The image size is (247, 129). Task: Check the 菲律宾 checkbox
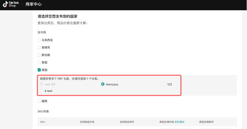pyautogui.click(x=39, y=47)
